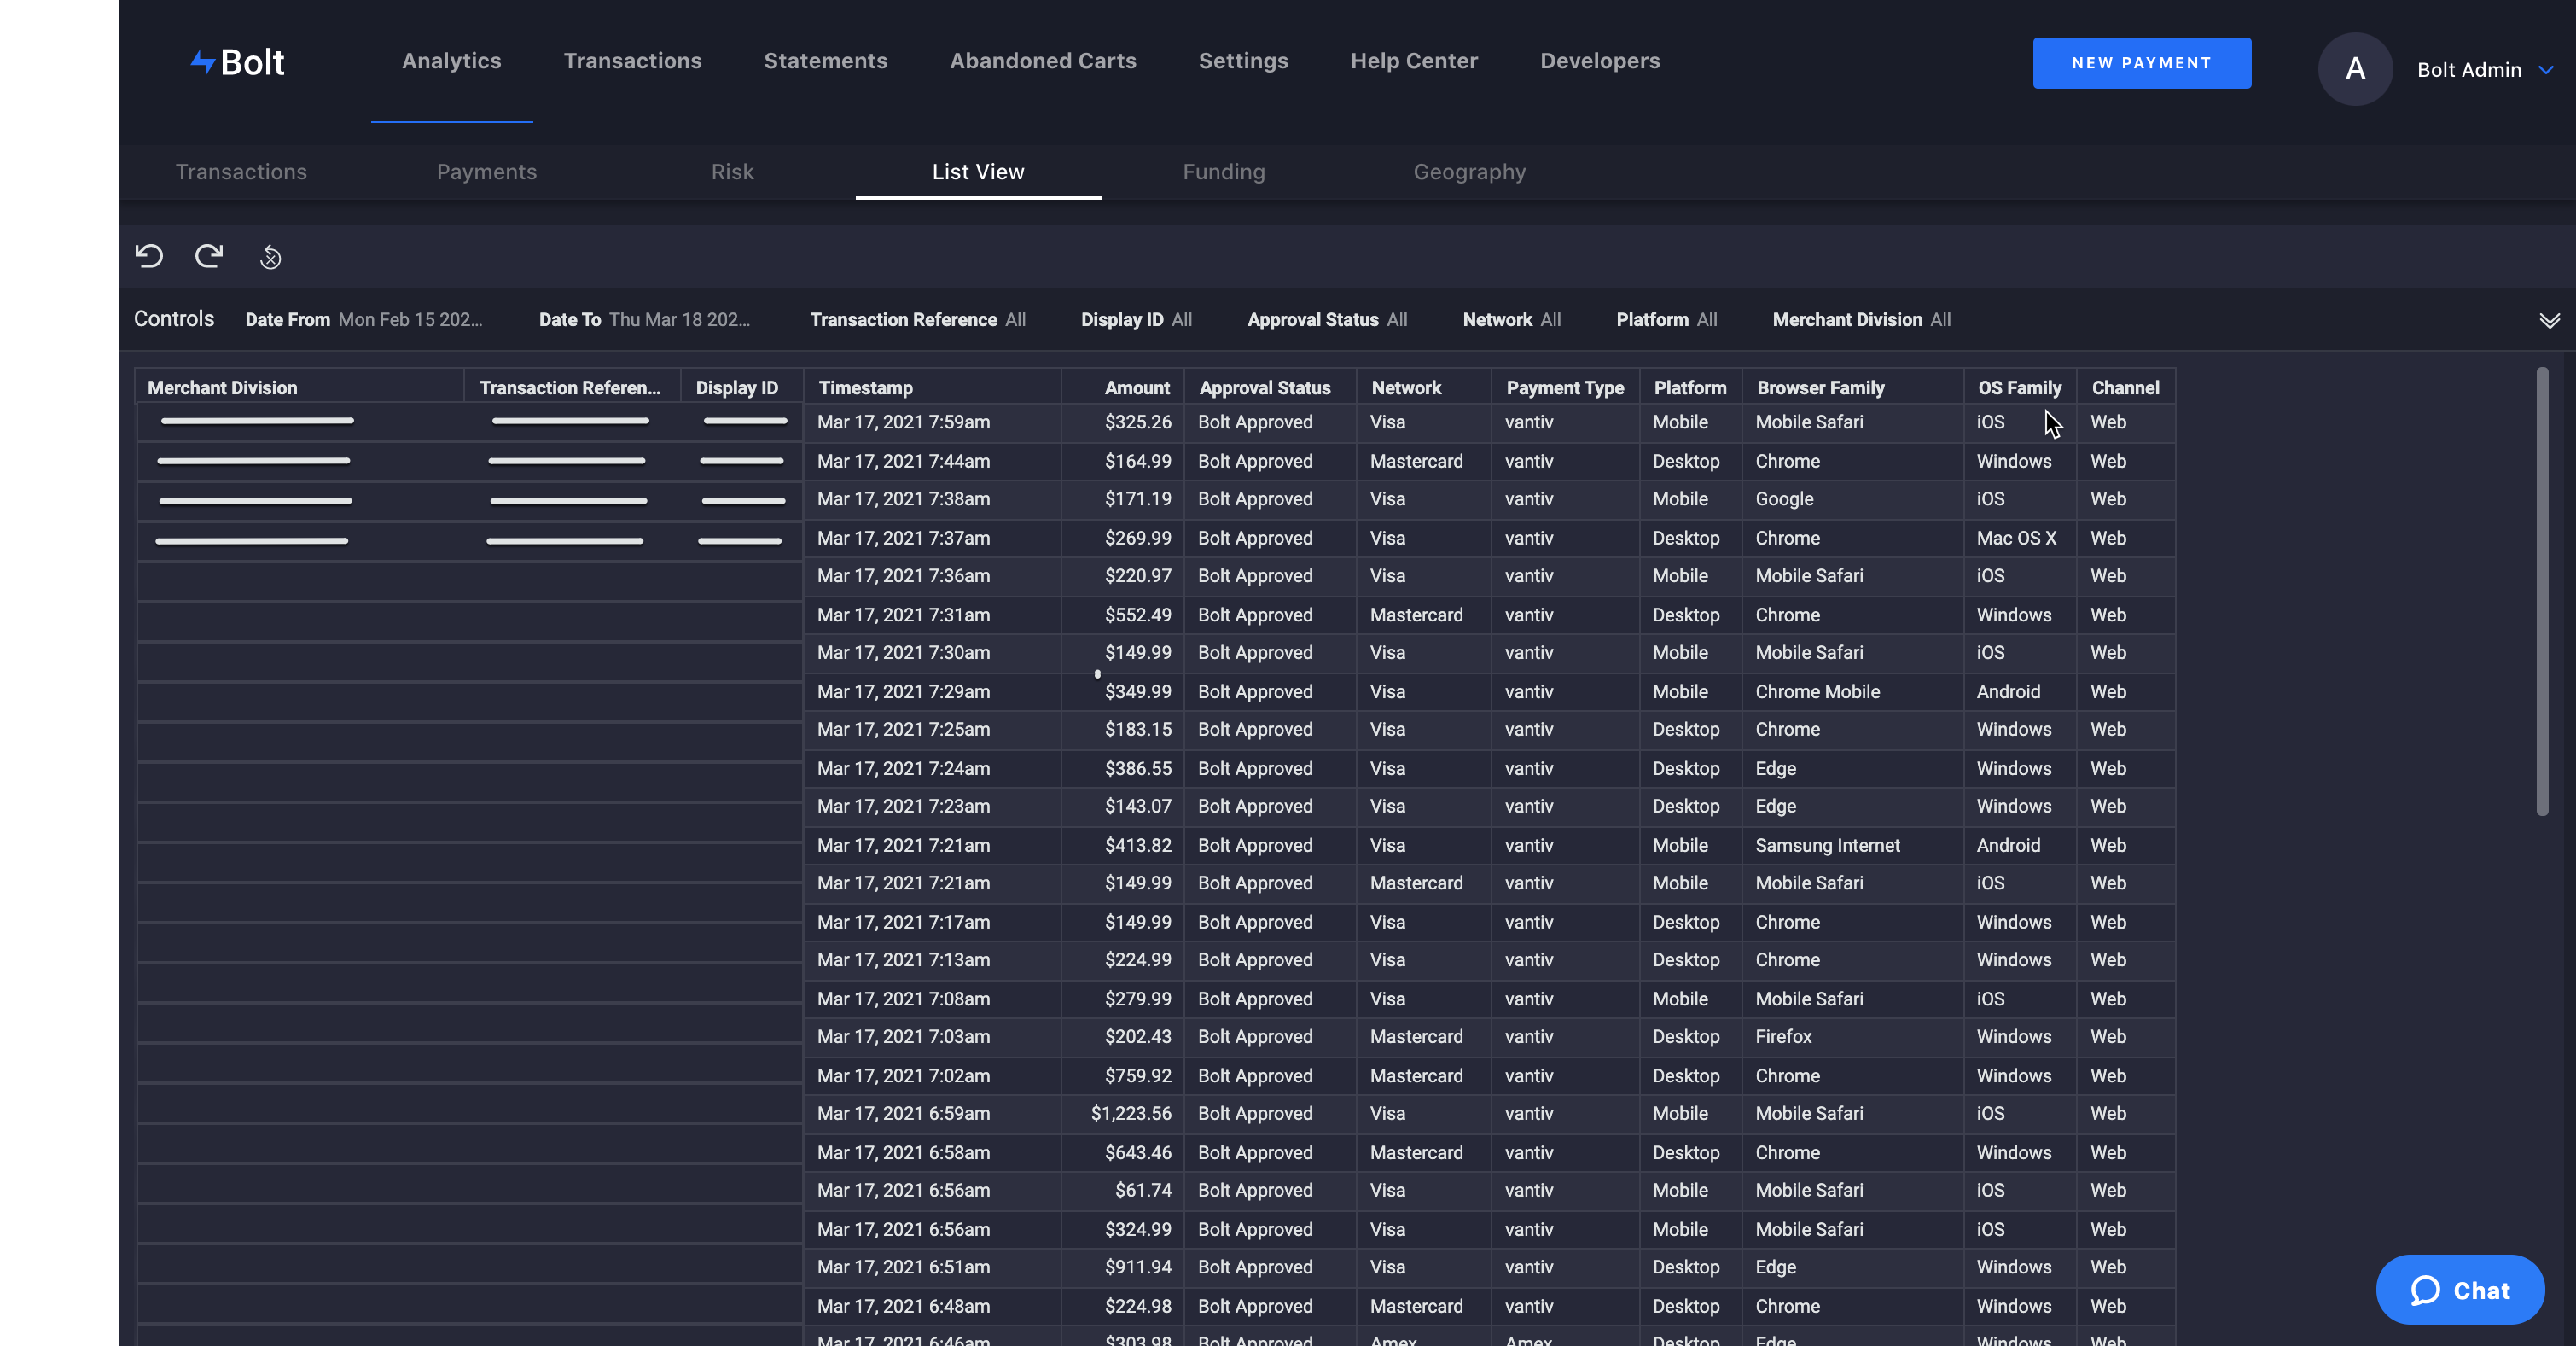Open Statements in top navigation
This screenshot has width=2576, height=1346.
point(825,61)
